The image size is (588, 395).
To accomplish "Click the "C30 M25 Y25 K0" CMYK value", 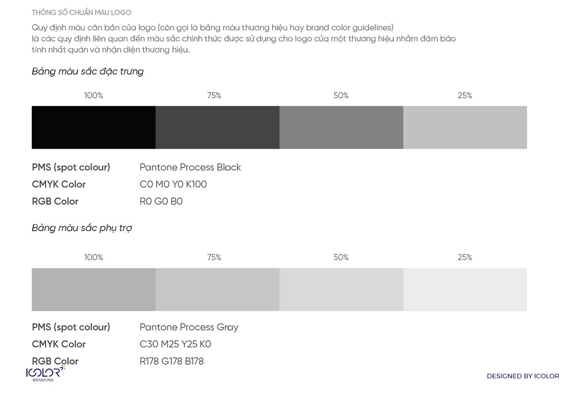I will pyautogui.click(x=175, y=344).
